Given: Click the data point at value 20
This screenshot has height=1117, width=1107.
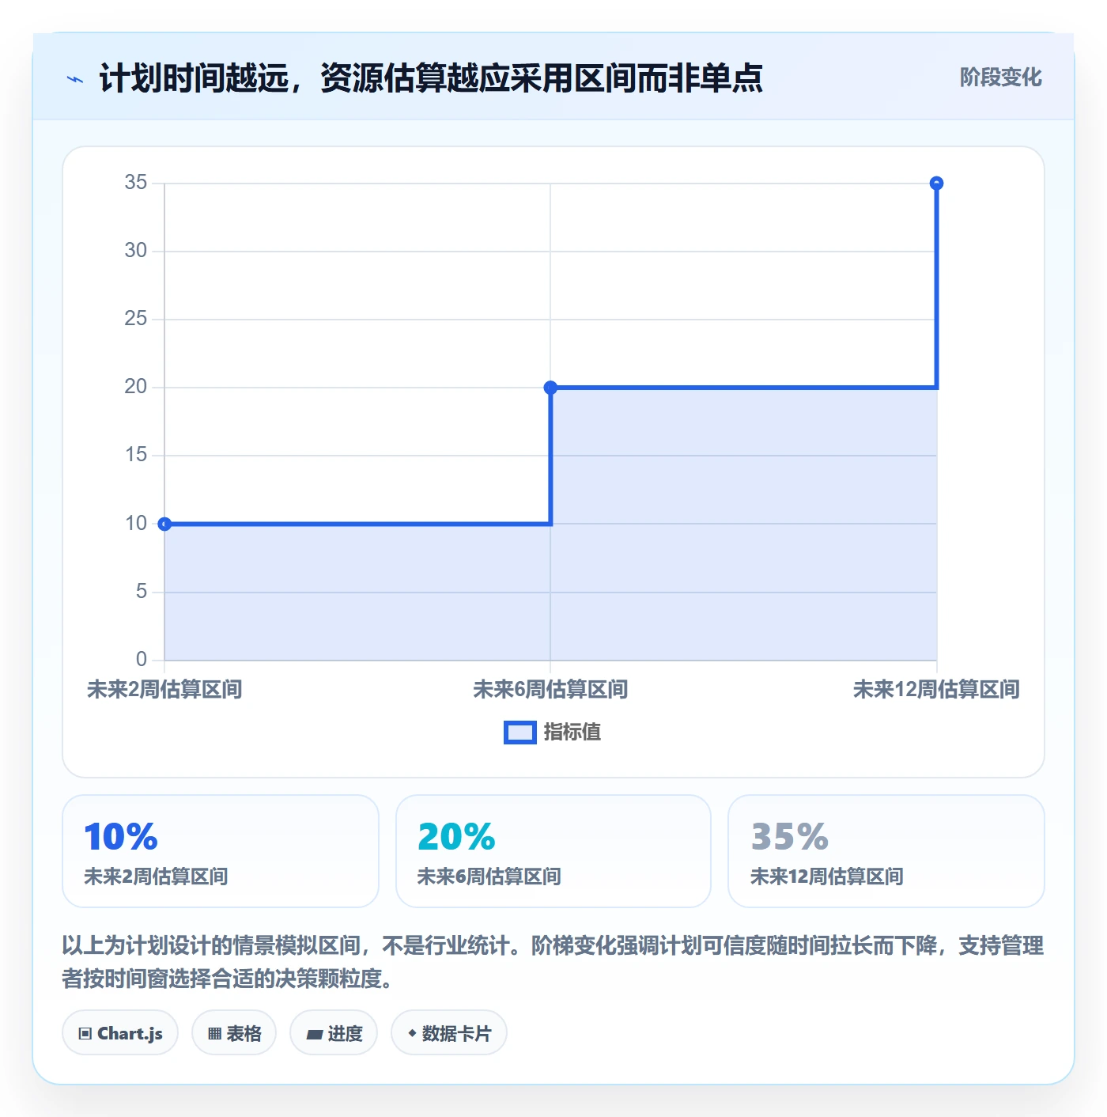Looking at the screenshot, I should [x=550, y=388].
